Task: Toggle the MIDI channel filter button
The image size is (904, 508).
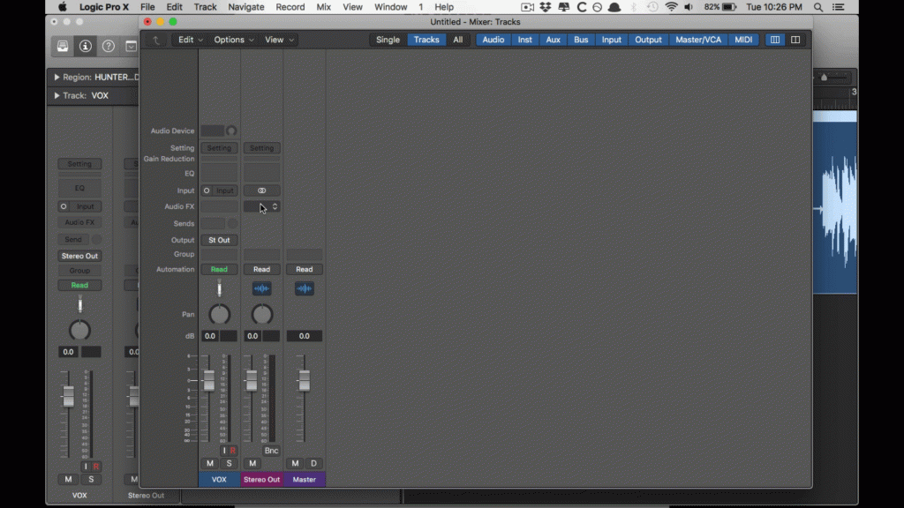Action: (x=743, y=40)
